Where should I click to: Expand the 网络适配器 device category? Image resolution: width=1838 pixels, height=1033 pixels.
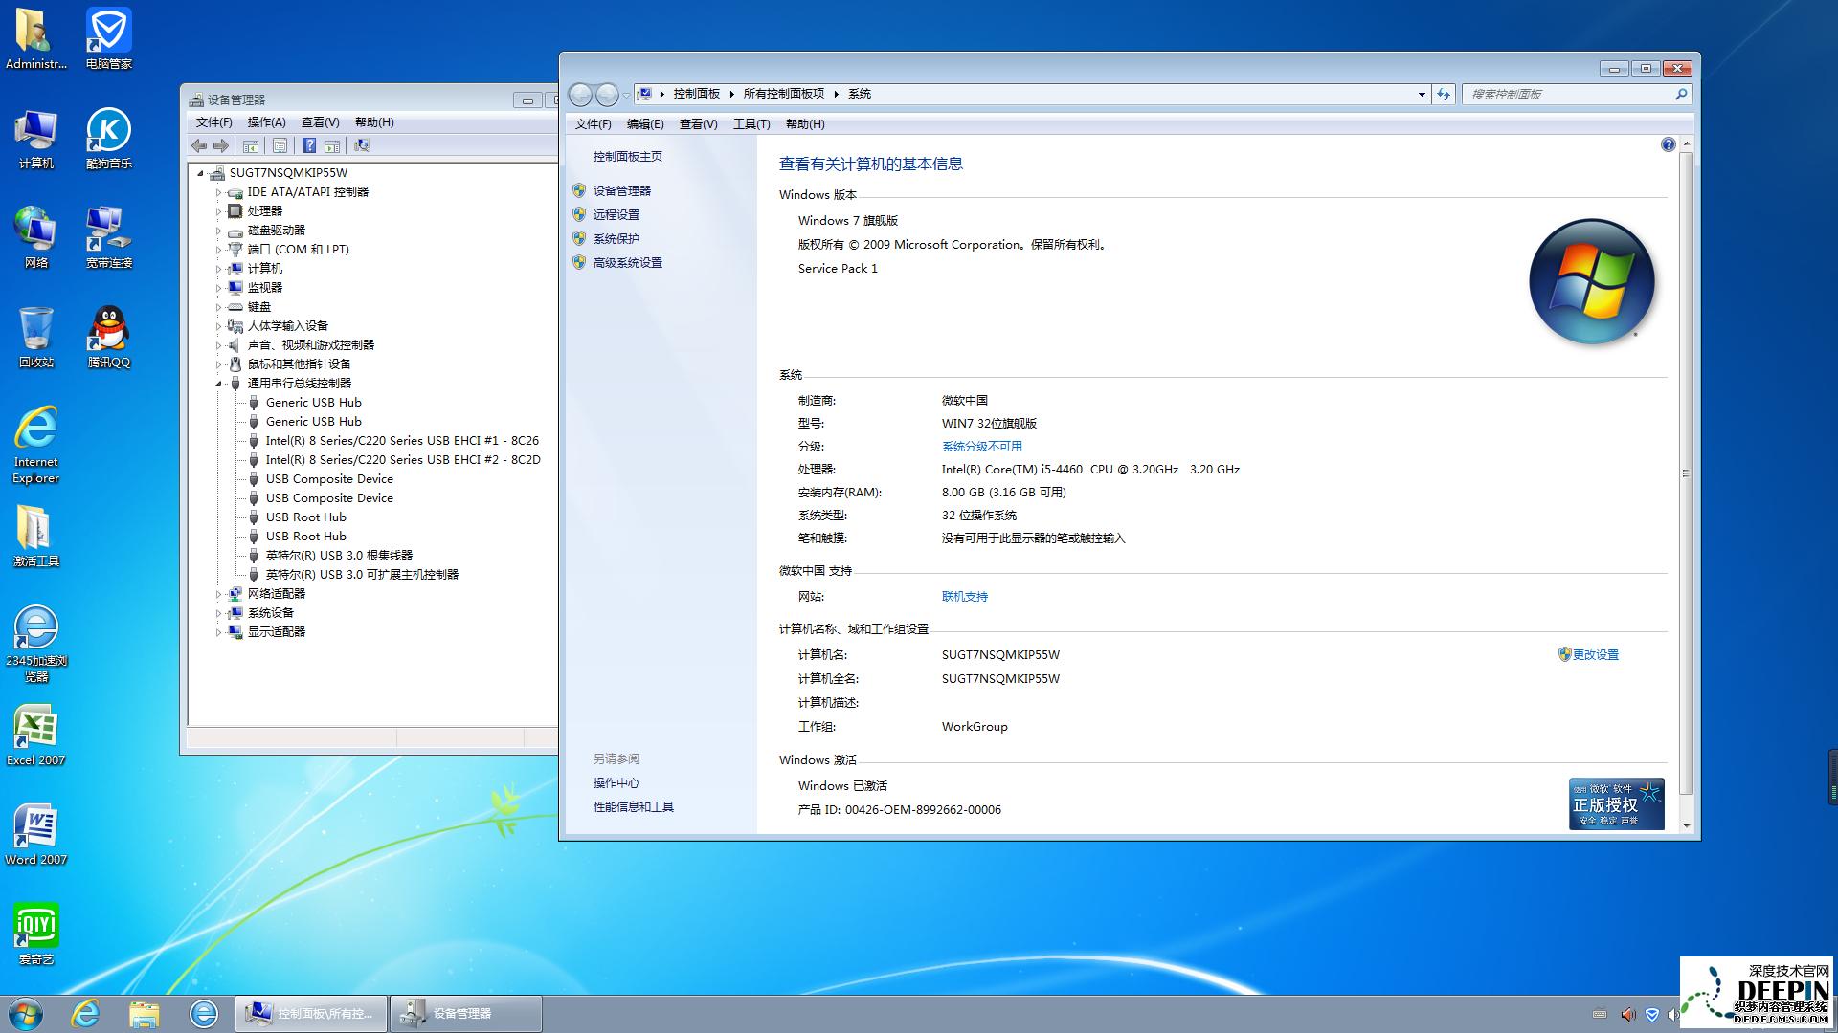217,593
